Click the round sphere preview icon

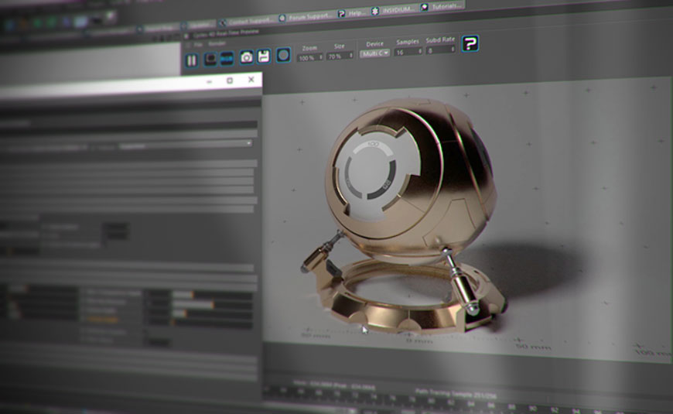(x=284, y=55)
